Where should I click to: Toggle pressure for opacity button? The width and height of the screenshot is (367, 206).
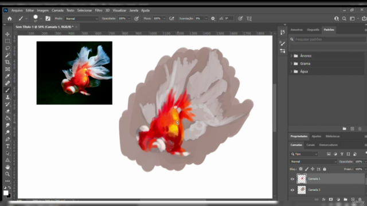[x=136, y=18]
